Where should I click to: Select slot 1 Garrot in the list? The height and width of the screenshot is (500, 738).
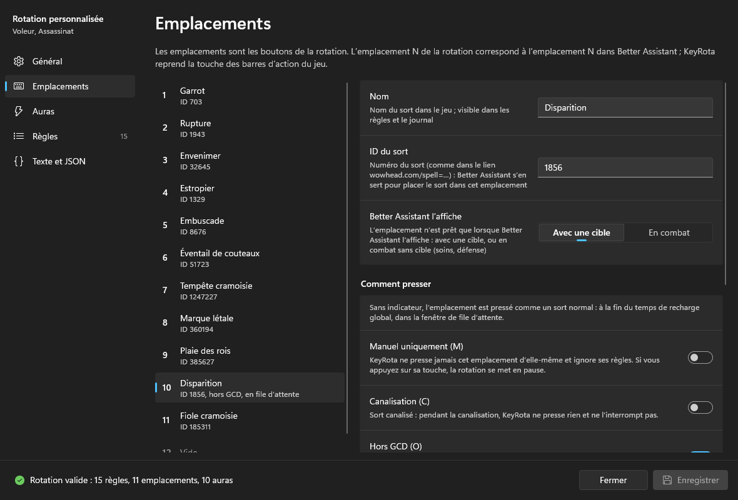point(250,96)
